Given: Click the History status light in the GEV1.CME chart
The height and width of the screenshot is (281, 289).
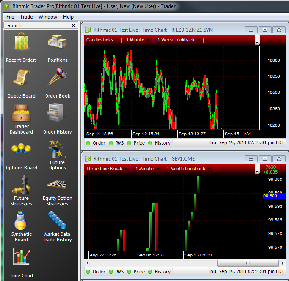Looking at the screenshot, I should coord(150,272).
